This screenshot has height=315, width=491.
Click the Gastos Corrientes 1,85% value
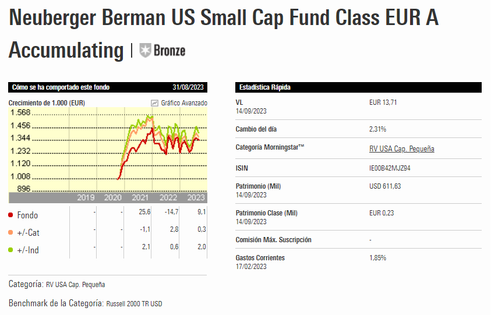(377, 257)
